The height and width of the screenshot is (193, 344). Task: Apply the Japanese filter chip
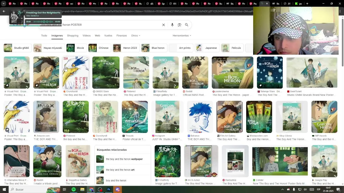pos(207,48)
